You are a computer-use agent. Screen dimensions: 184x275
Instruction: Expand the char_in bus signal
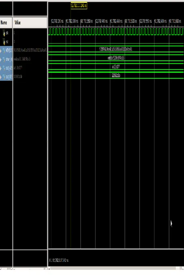click(x=1, y=60)
